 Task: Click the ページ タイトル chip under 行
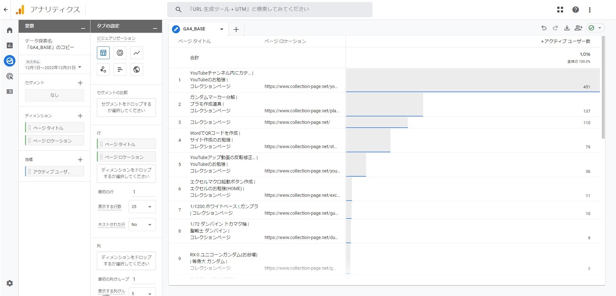click(x=126, y=144)
